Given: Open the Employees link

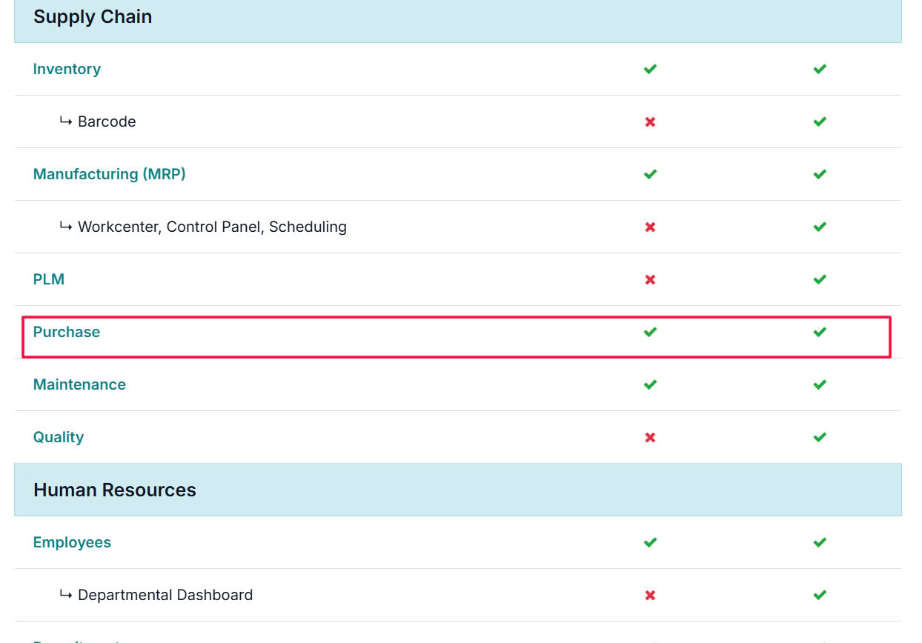Looking at the screenshot, I should 72,542.
